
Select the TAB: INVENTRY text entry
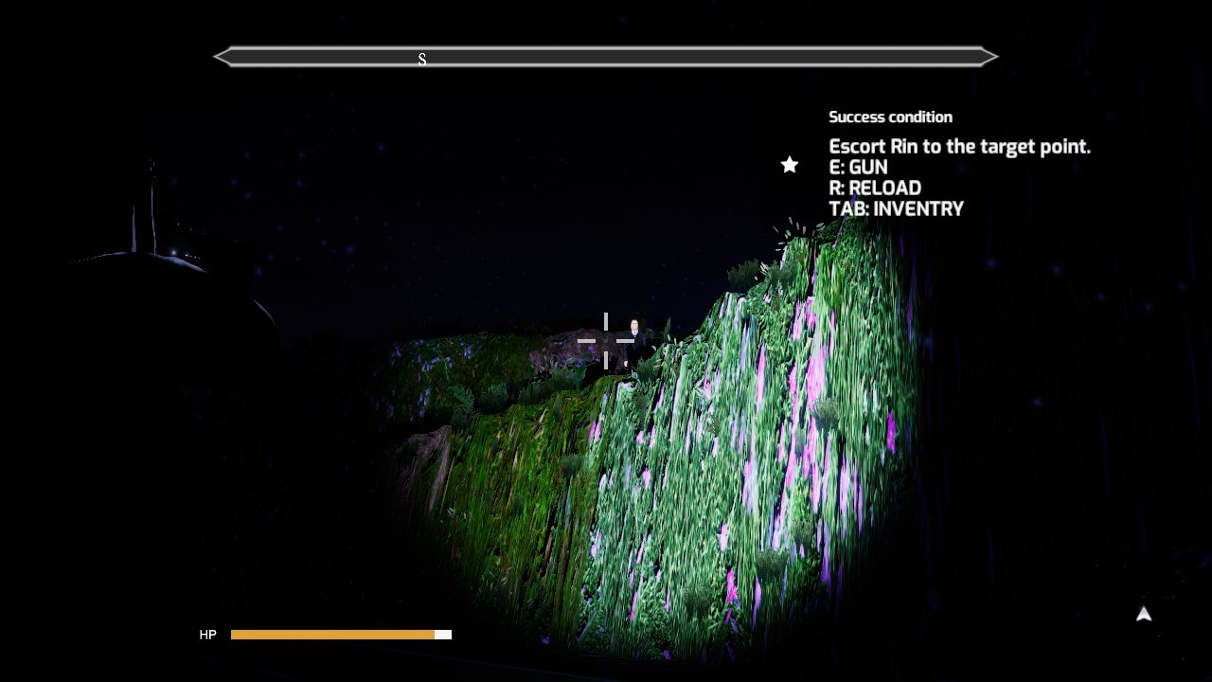point(896,208)
